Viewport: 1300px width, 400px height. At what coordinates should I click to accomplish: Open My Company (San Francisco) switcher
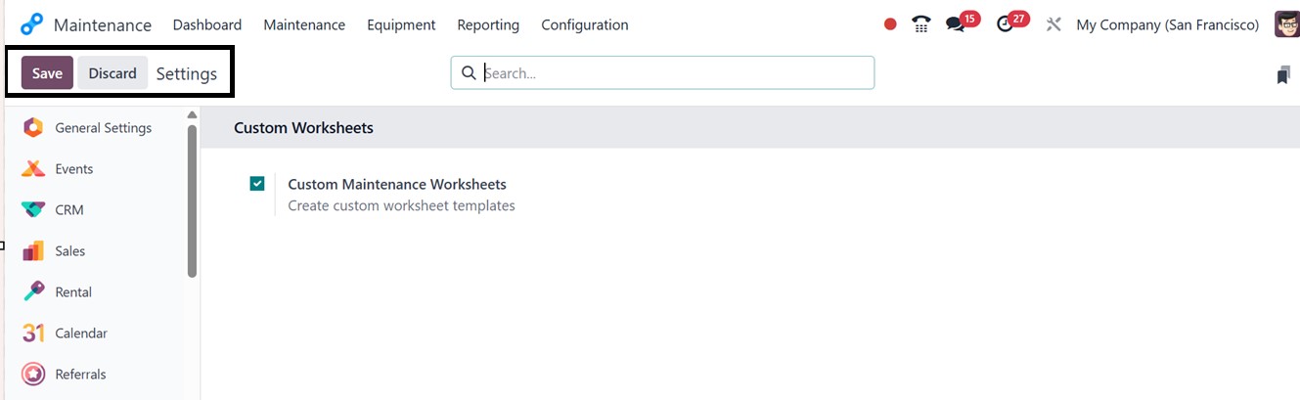click(x=1167, y=24)
